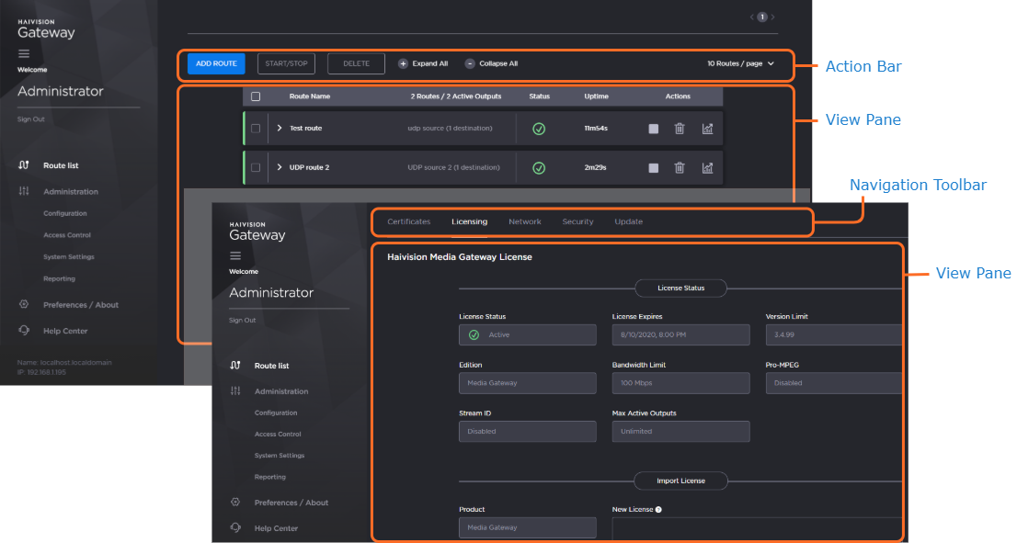Open statistics chart for UDP route 2
Screen dimensions: 1017x543
(707, 168)
